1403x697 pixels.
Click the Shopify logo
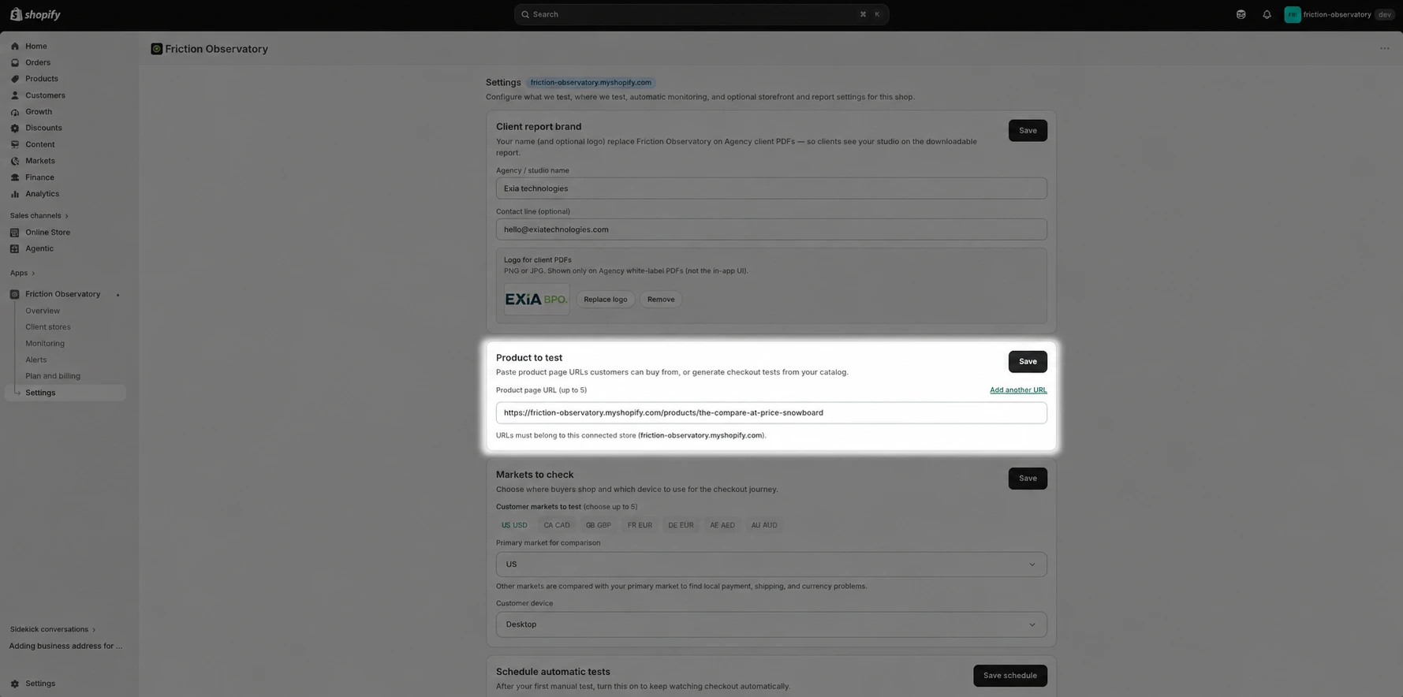(x=35, y=14)
